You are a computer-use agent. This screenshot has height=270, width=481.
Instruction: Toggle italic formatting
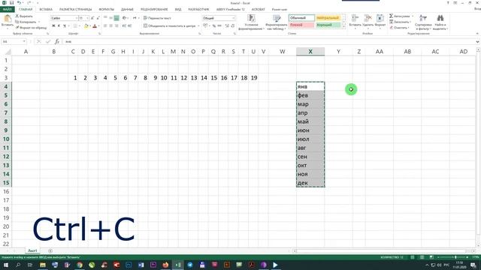point(59,26)
